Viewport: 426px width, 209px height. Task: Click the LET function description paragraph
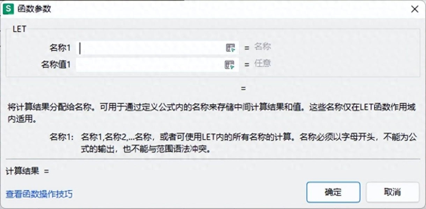pyautogui.click(x=212, y=113)
